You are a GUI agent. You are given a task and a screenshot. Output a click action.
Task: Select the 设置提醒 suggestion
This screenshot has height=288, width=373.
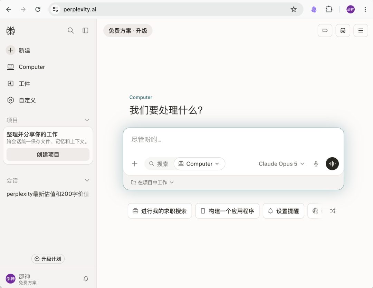[x=283, y=211]
